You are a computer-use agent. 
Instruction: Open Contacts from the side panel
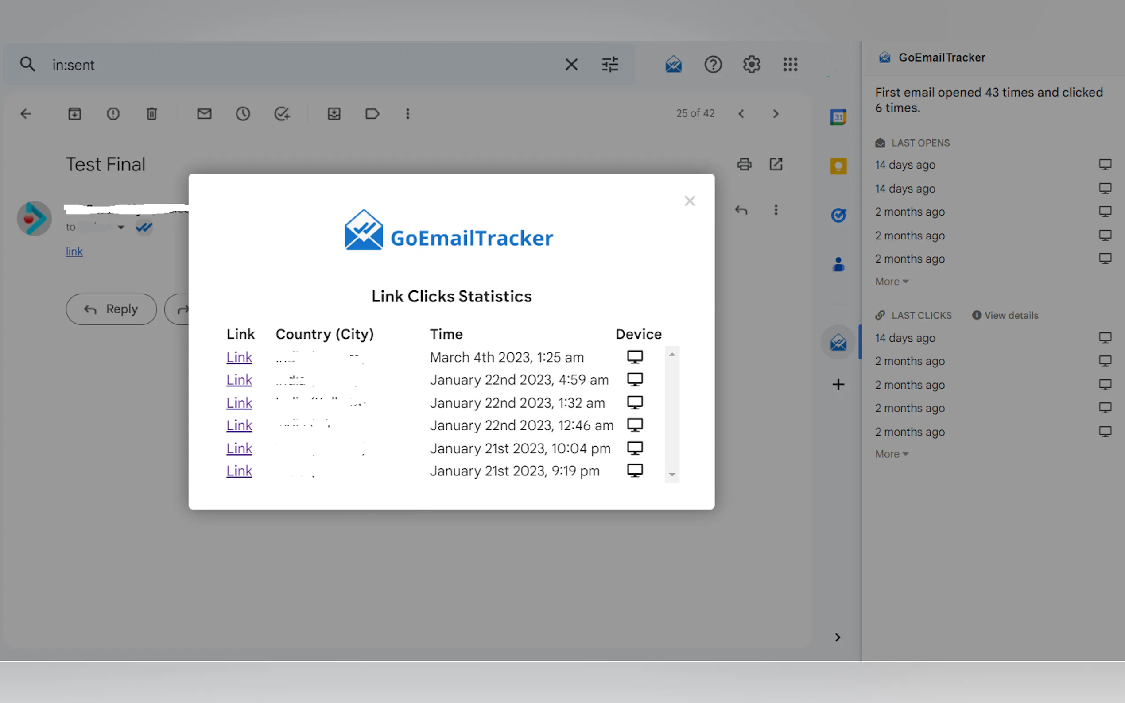(x=838, y=264)
